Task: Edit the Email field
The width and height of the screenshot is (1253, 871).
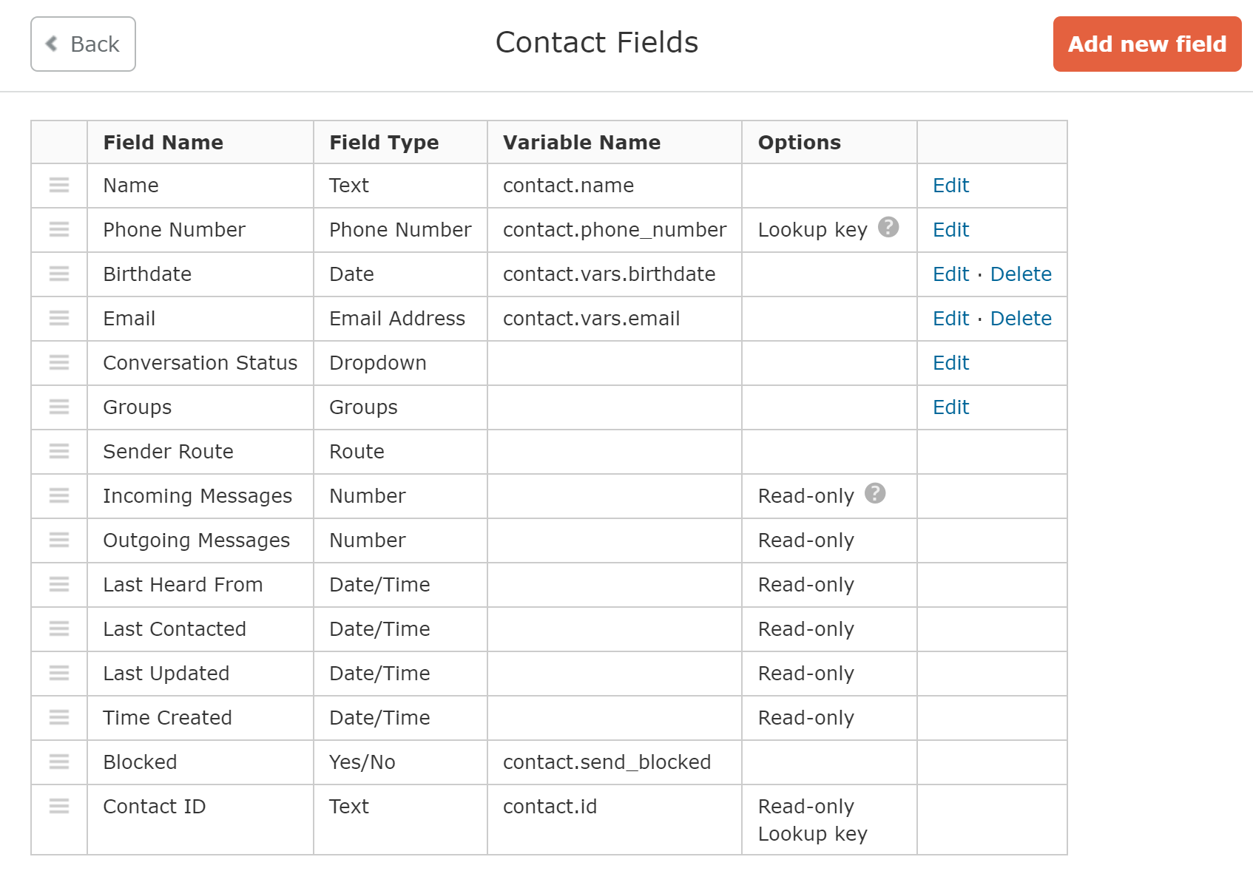Action: point(950,319)
